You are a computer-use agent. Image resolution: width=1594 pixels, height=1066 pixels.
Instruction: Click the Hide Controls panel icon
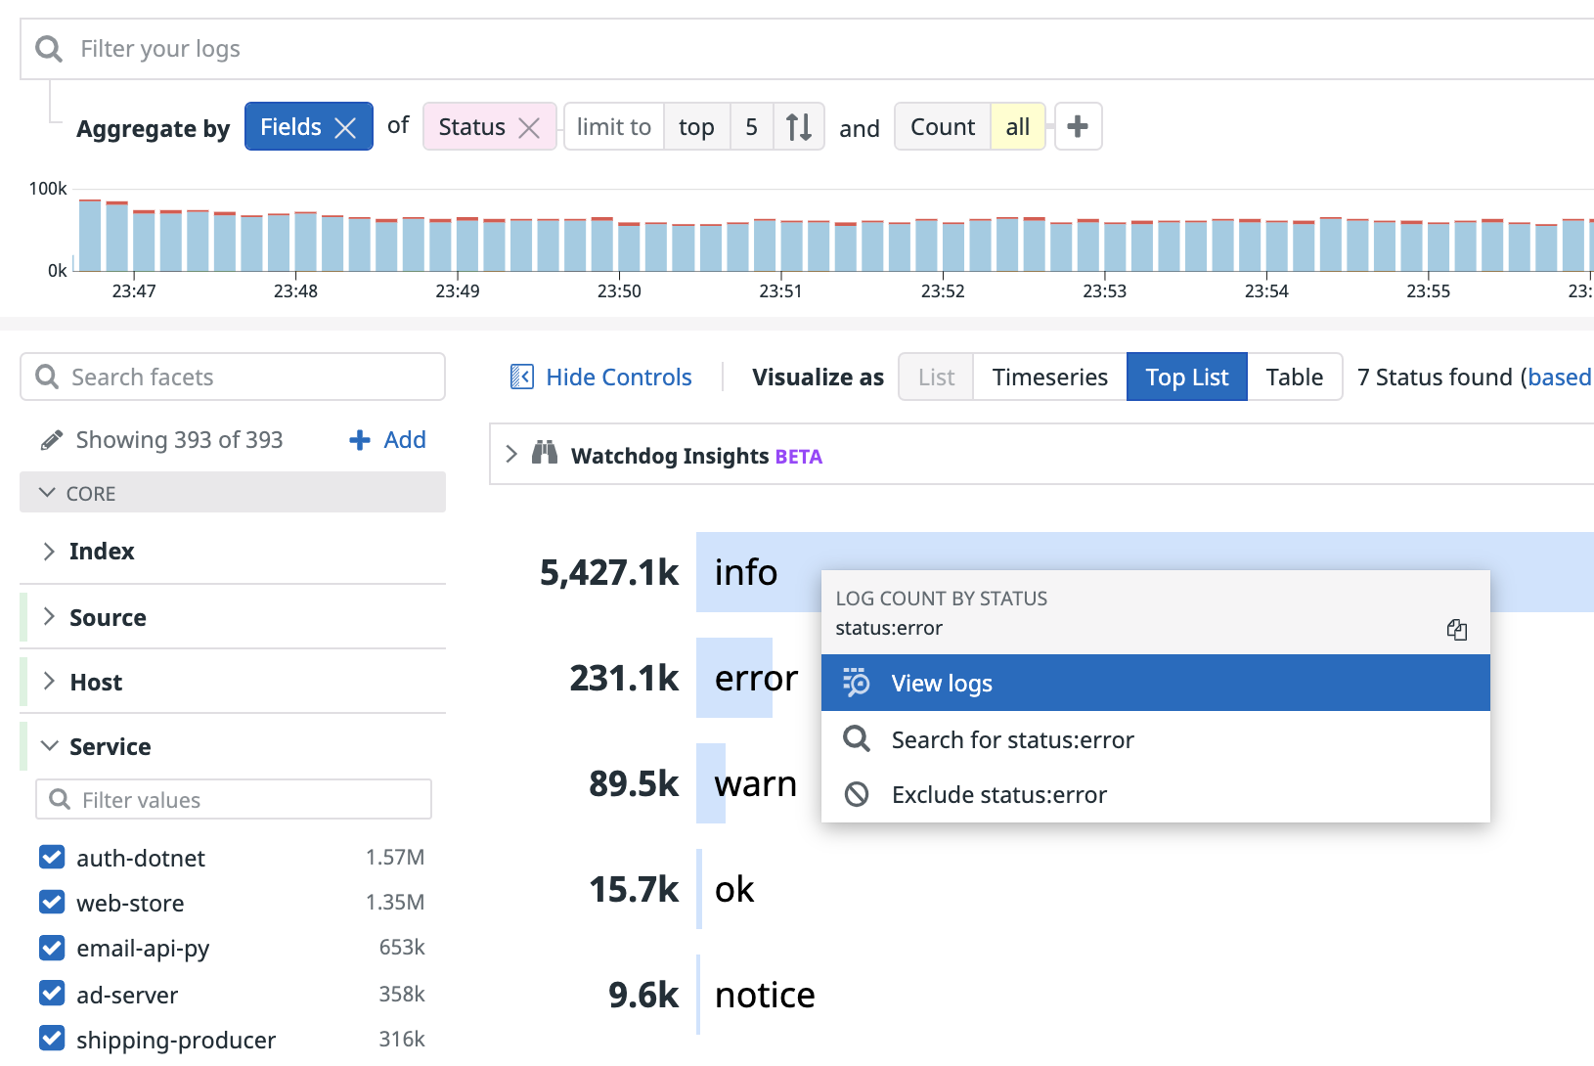(x=522, y=376)
